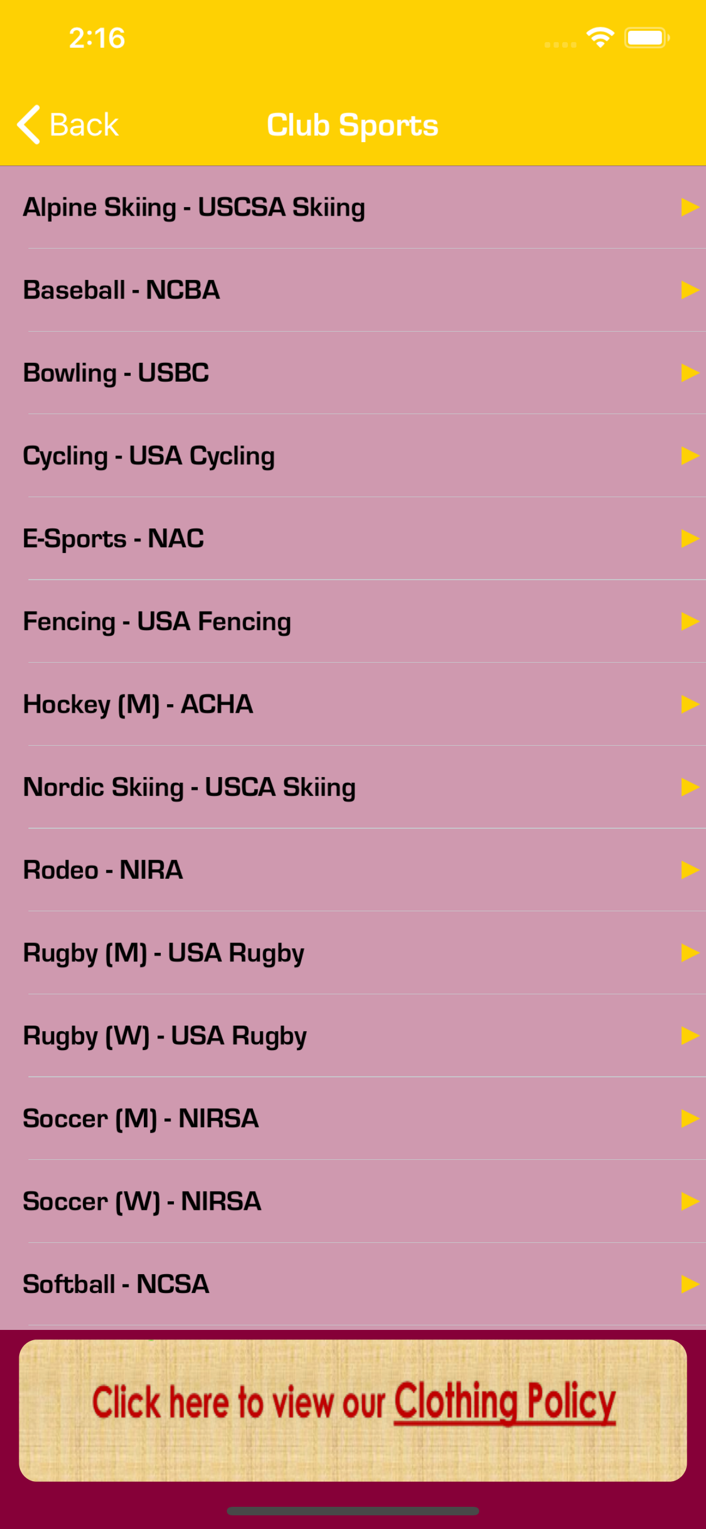Open Cycling - USA Cycling row

point(353,456)
